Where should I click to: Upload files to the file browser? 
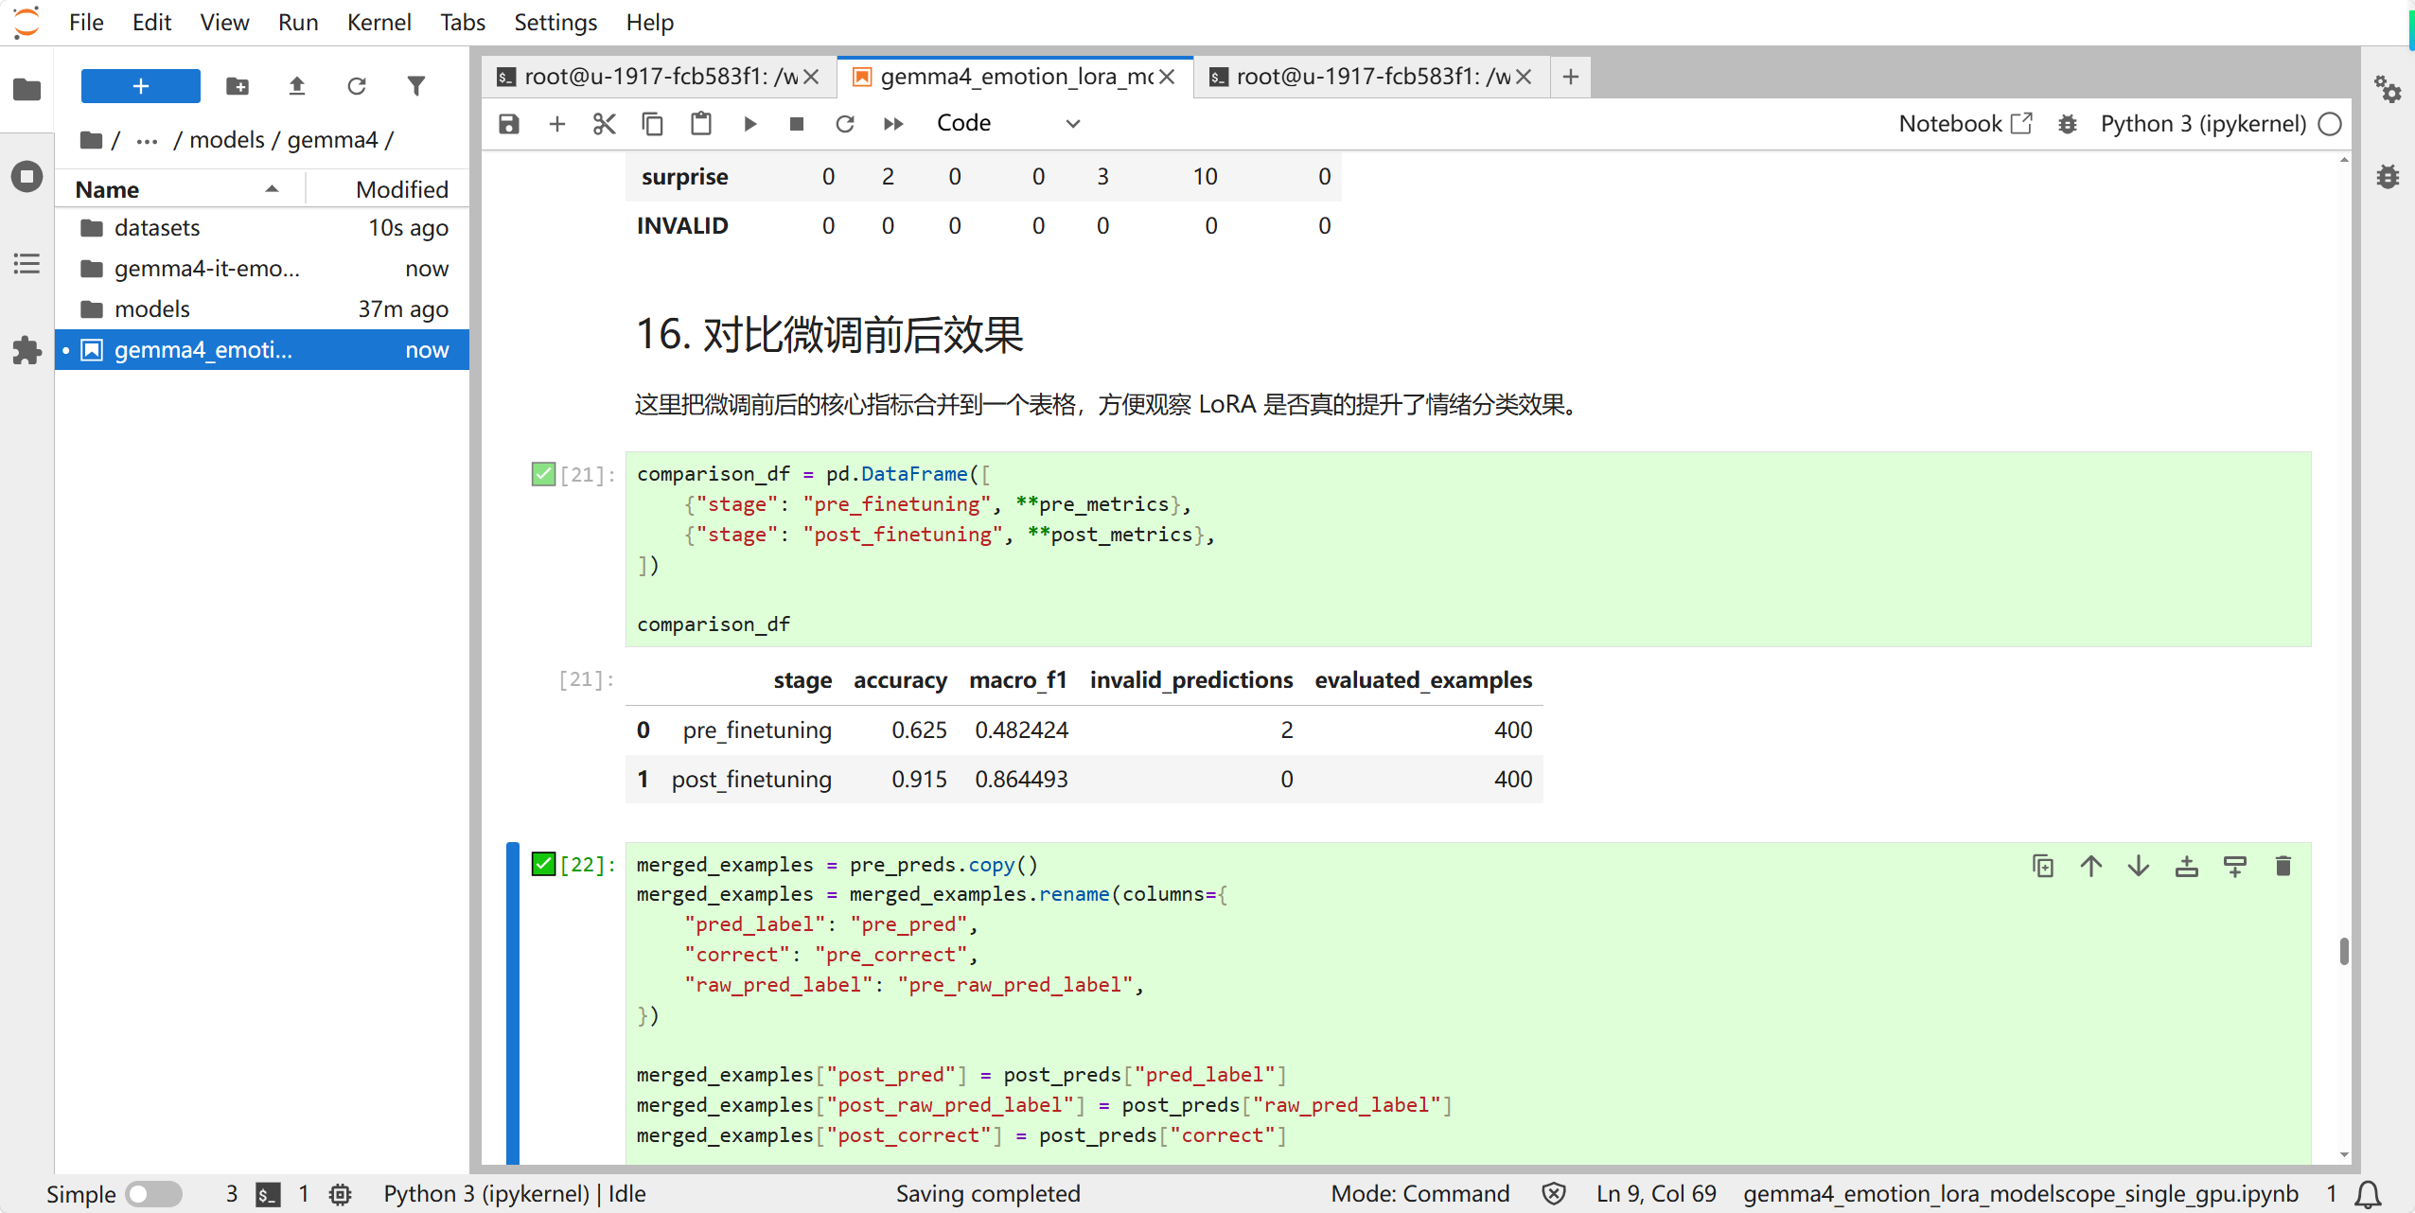(x=297, y=86)
